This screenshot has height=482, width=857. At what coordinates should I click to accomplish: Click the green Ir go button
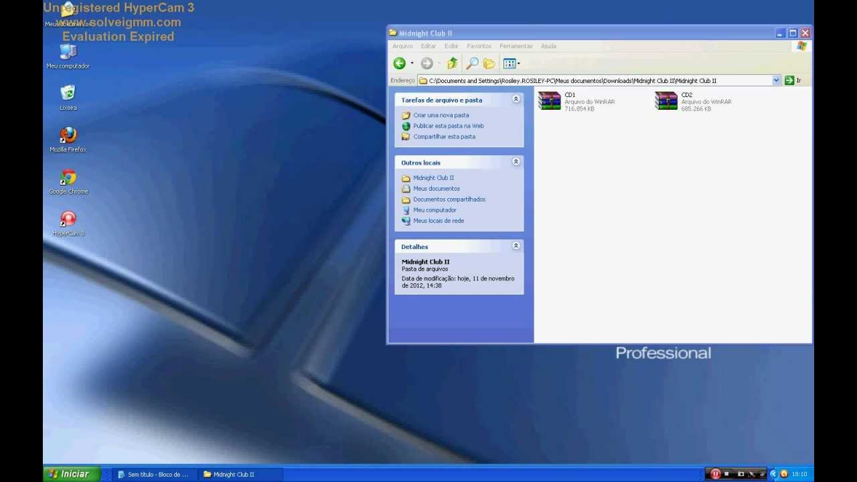point(789,80)
